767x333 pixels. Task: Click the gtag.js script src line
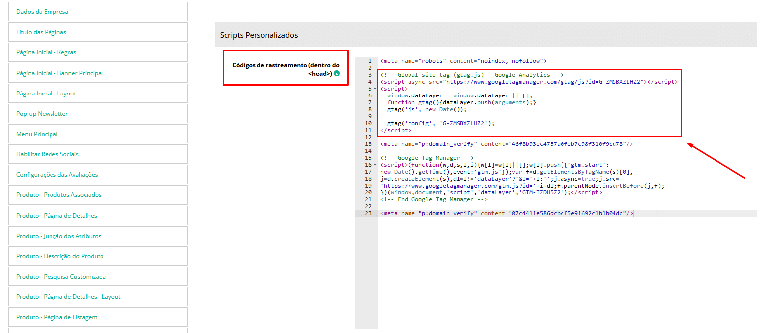(529, 82)
